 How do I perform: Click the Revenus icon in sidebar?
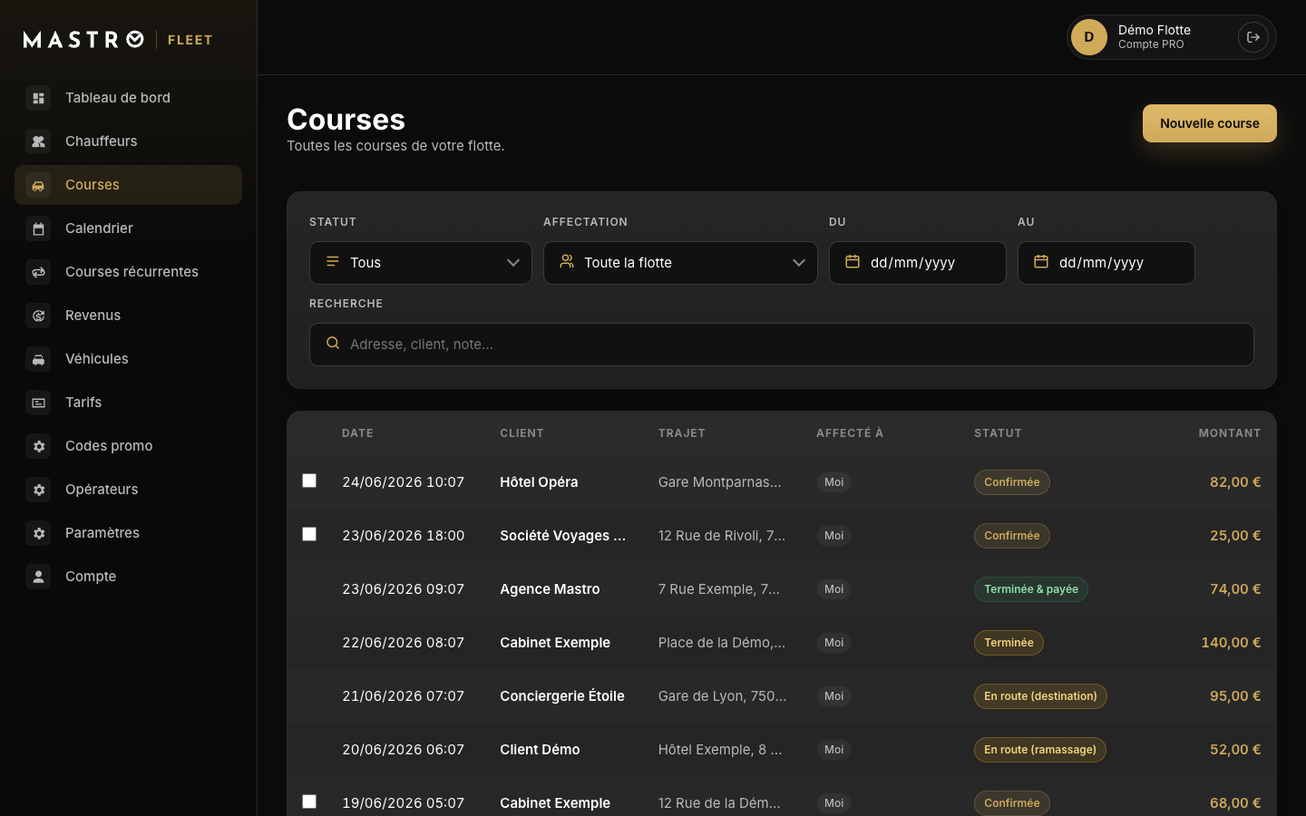38,316
